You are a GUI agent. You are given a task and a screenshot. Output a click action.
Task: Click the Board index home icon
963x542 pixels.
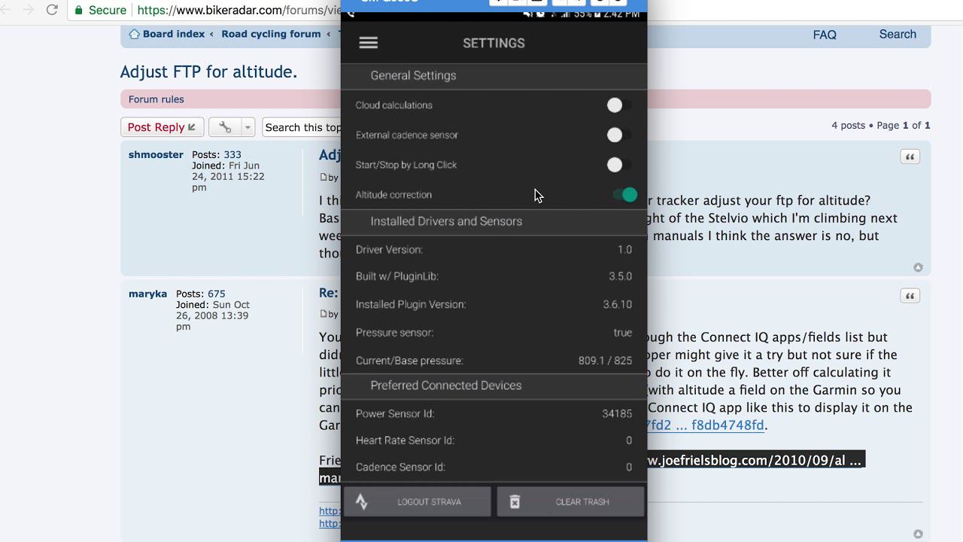point(134,34)
